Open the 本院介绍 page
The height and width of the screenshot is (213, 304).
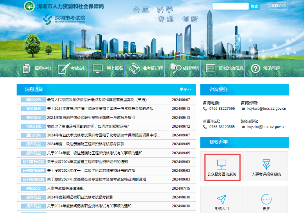coord(278,6)
